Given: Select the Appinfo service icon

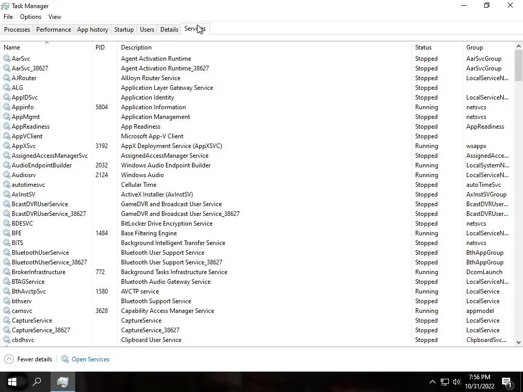Looking at the screenshot, I should [6, 107].
